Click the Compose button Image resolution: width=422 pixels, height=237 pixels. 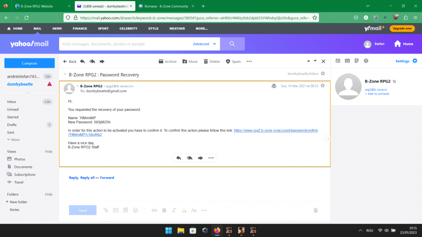(x=30, y=63)
